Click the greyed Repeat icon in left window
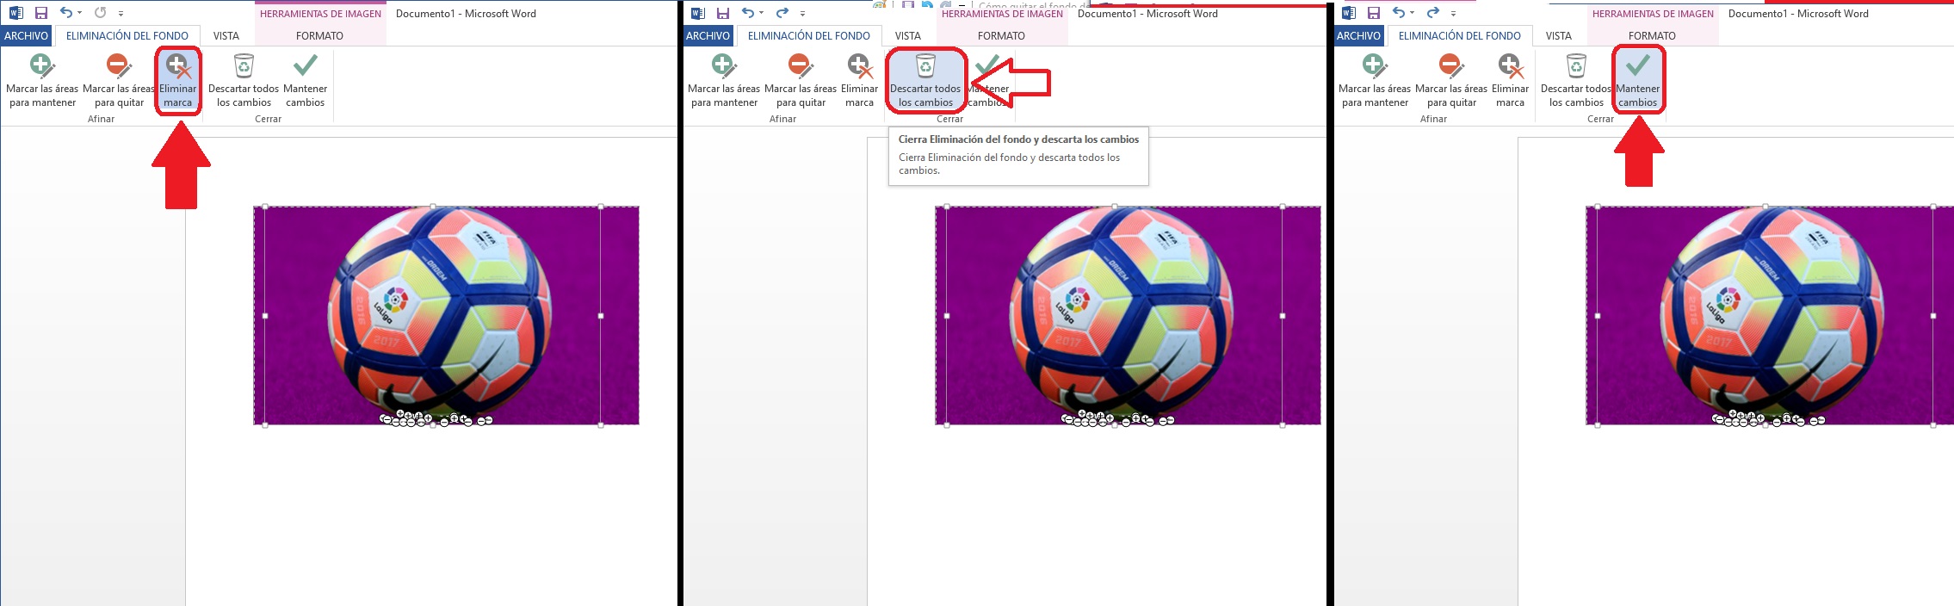This screenshot has height=606, width=1954. tap(100, 13)
